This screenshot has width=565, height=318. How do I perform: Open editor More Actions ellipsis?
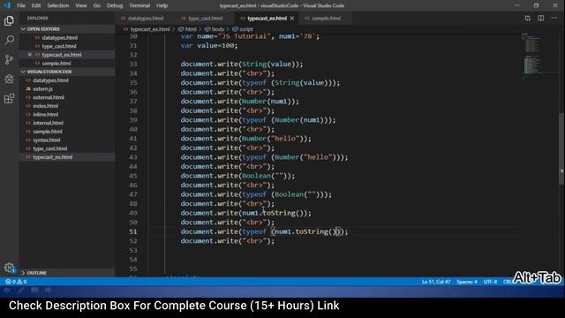coord(554,18)
